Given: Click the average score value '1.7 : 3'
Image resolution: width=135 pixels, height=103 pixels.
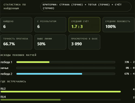Looking at the screenshot, I should (77, 26).
